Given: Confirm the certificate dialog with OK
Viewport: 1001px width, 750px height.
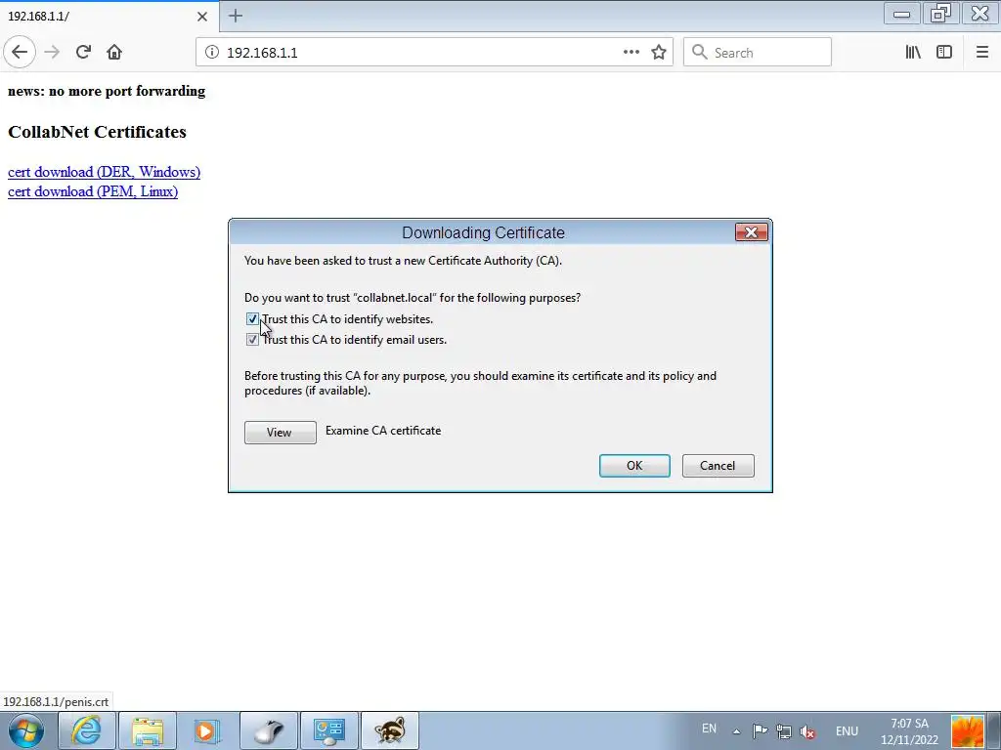Looking at the screenshot, I should tap(634, 466).
